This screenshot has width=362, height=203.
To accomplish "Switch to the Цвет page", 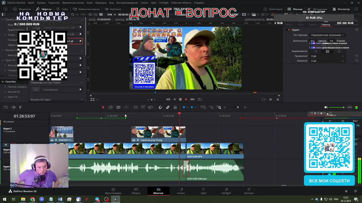I will 204,191.
